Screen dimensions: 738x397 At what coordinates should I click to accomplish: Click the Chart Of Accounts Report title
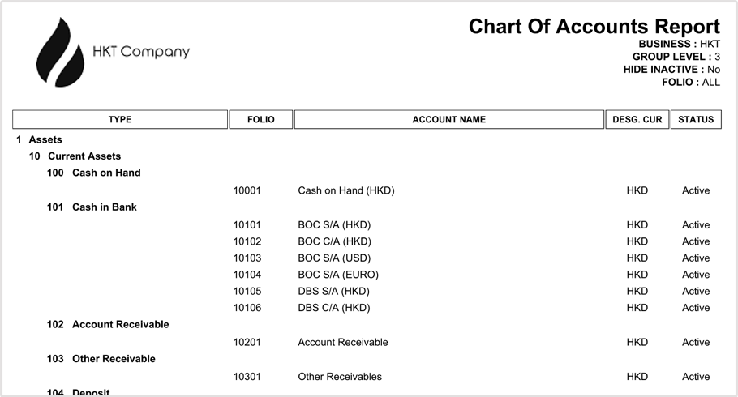(x=594, y=27)
